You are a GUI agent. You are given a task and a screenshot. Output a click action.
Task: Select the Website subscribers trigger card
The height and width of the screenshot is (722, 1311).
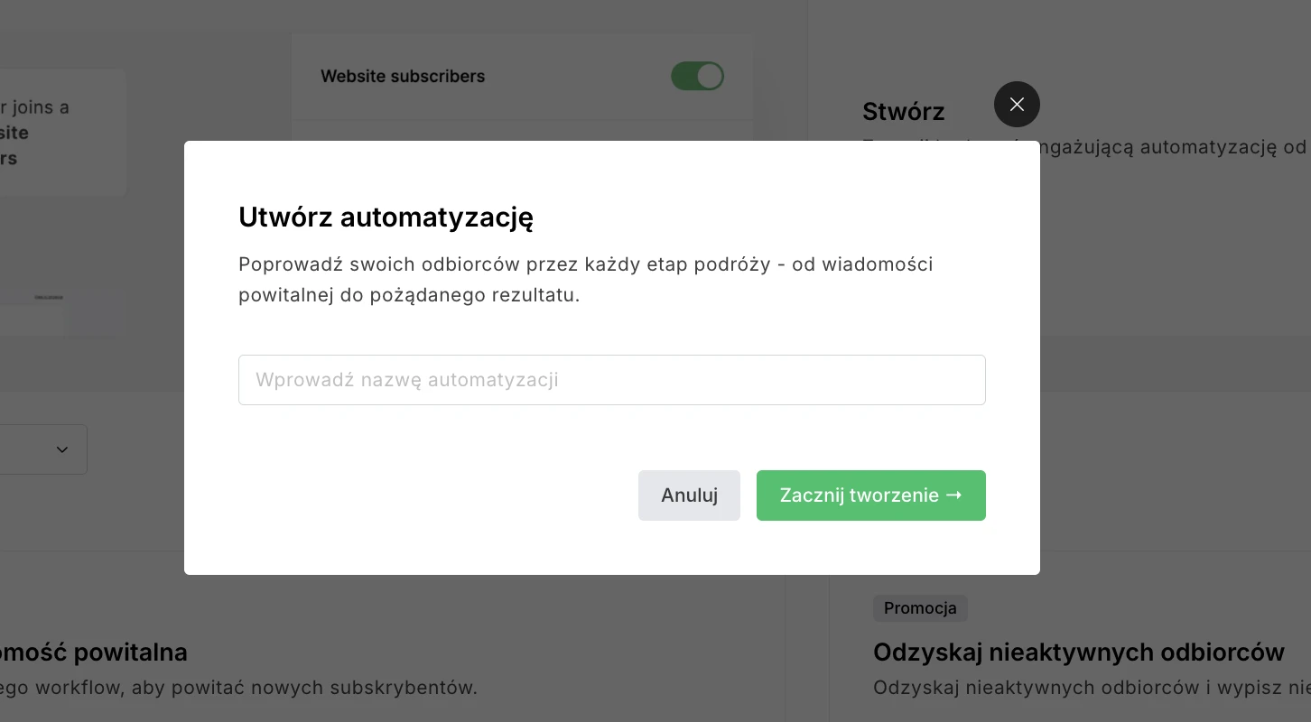522,76
